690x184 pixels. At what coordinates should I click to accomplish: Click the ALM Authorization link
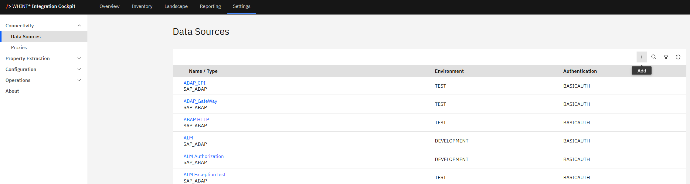[x=203, y=156]
